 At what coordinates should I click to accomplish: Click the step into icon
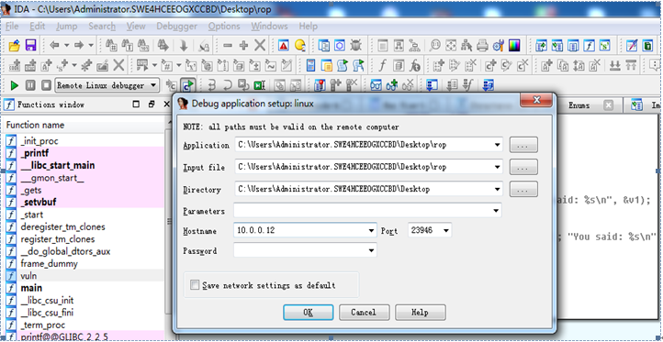pyautogui.click(x=212, y=85)
